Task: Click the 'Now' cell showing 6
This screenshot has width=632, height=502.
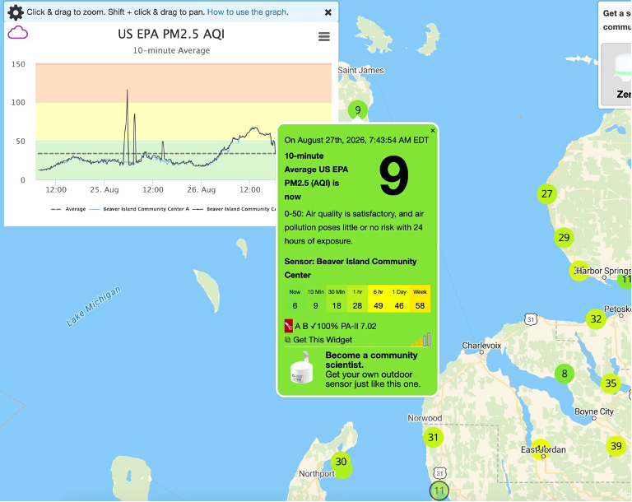Action: coord(295,299)
